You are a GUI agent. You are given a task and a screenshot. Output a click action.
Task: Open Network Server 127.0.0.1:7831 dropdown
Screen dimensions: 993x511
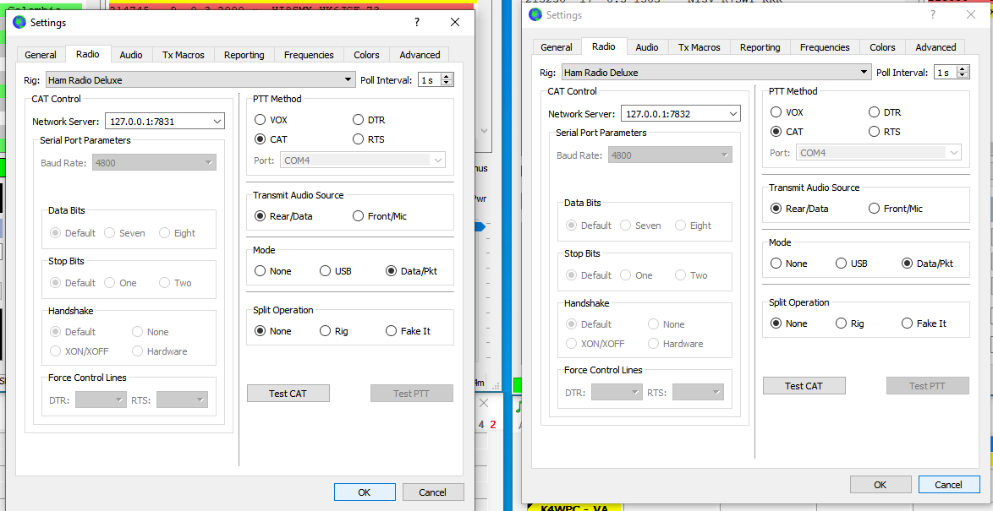pyautogui.click(x=164, y=122)
